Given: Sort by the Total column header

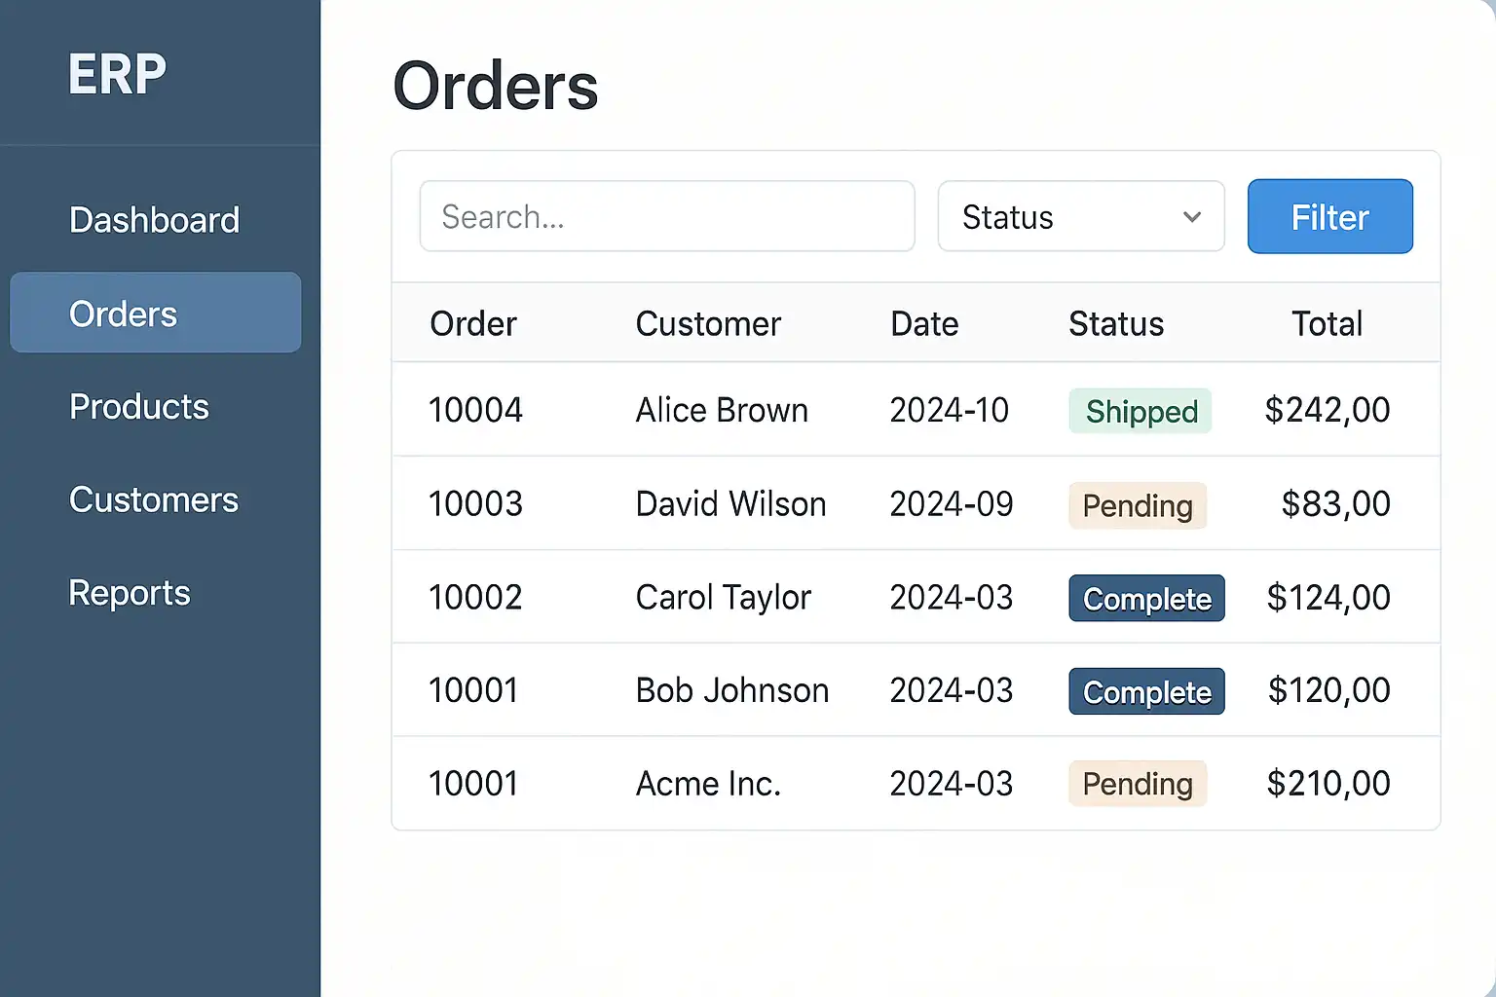Looking at the screenshot, I should (x=1327, y=324).
